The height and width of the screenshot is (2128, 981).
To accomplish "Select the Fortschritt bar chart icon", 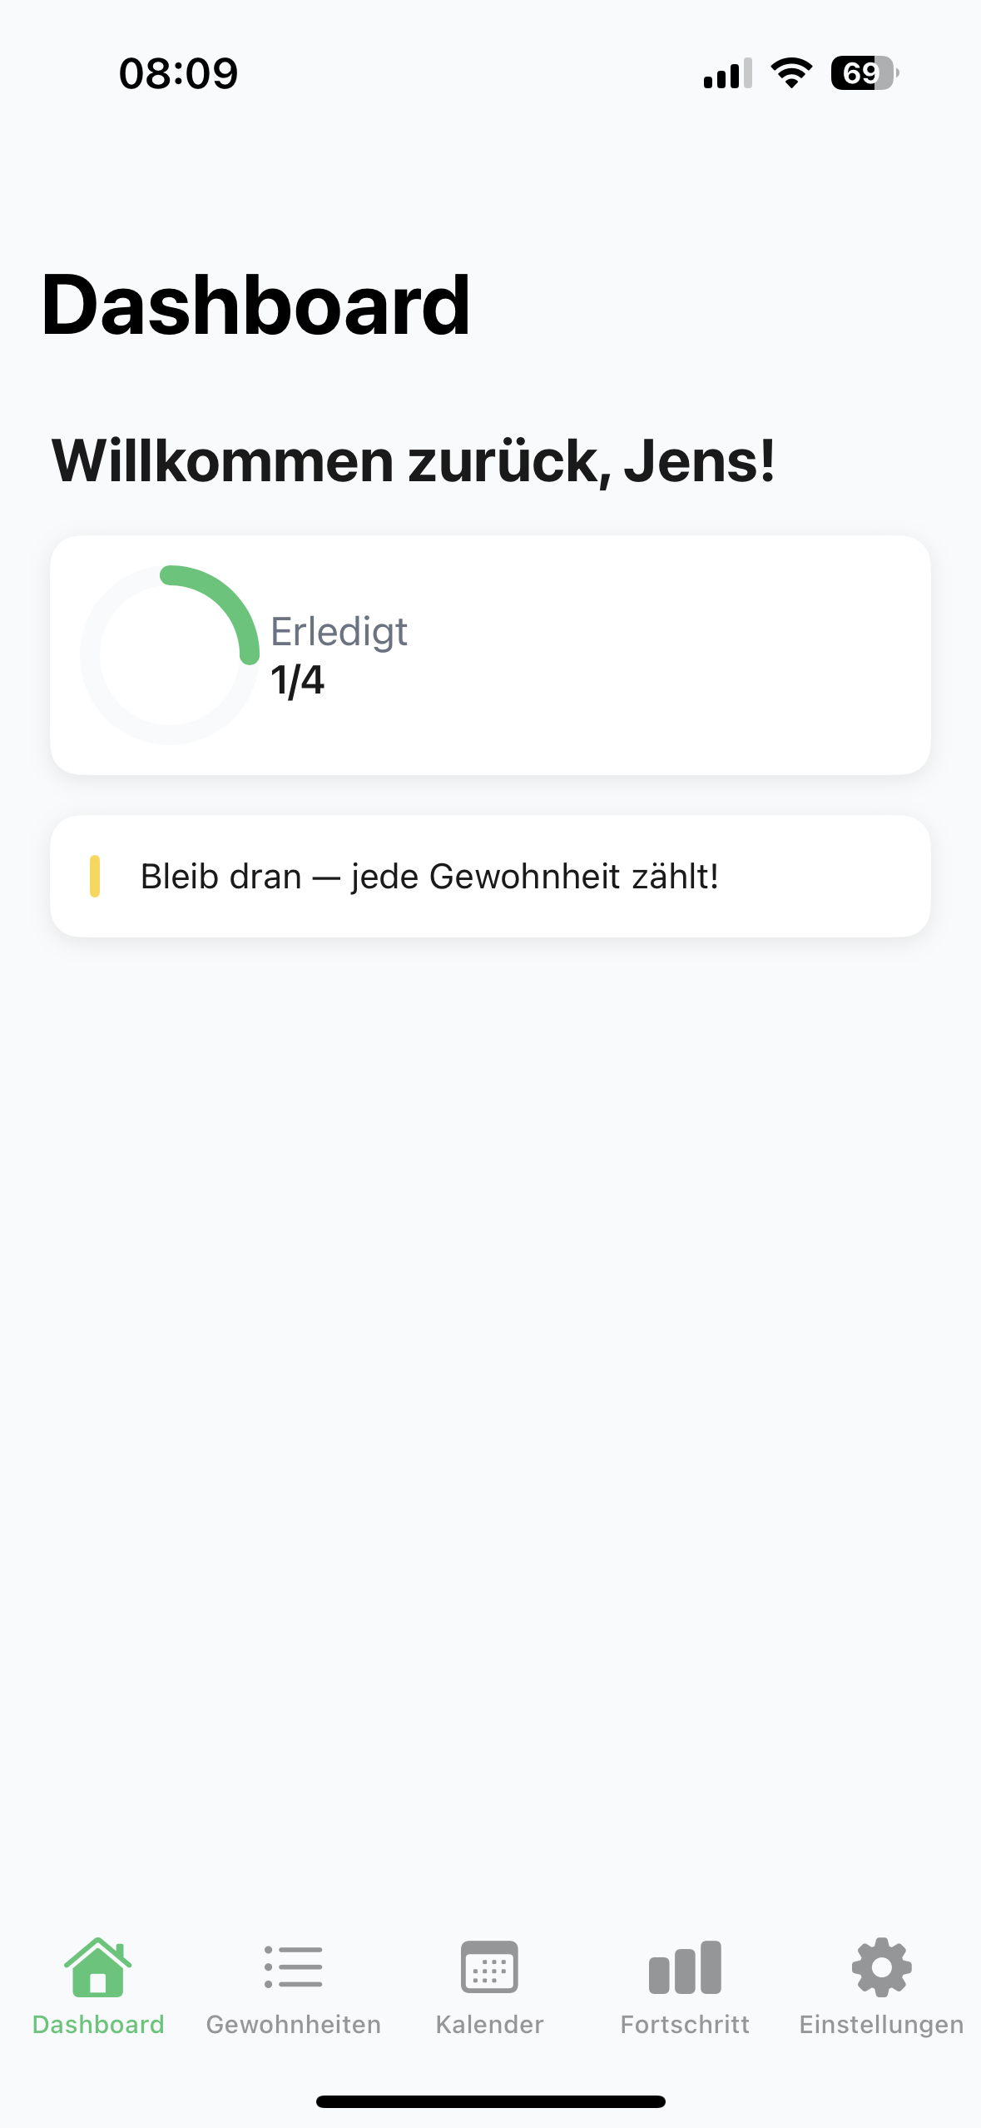I will [685, 1967].
